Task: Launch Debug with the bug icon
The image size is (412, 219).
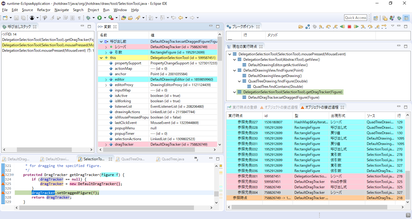Action: tap(88, 18)
